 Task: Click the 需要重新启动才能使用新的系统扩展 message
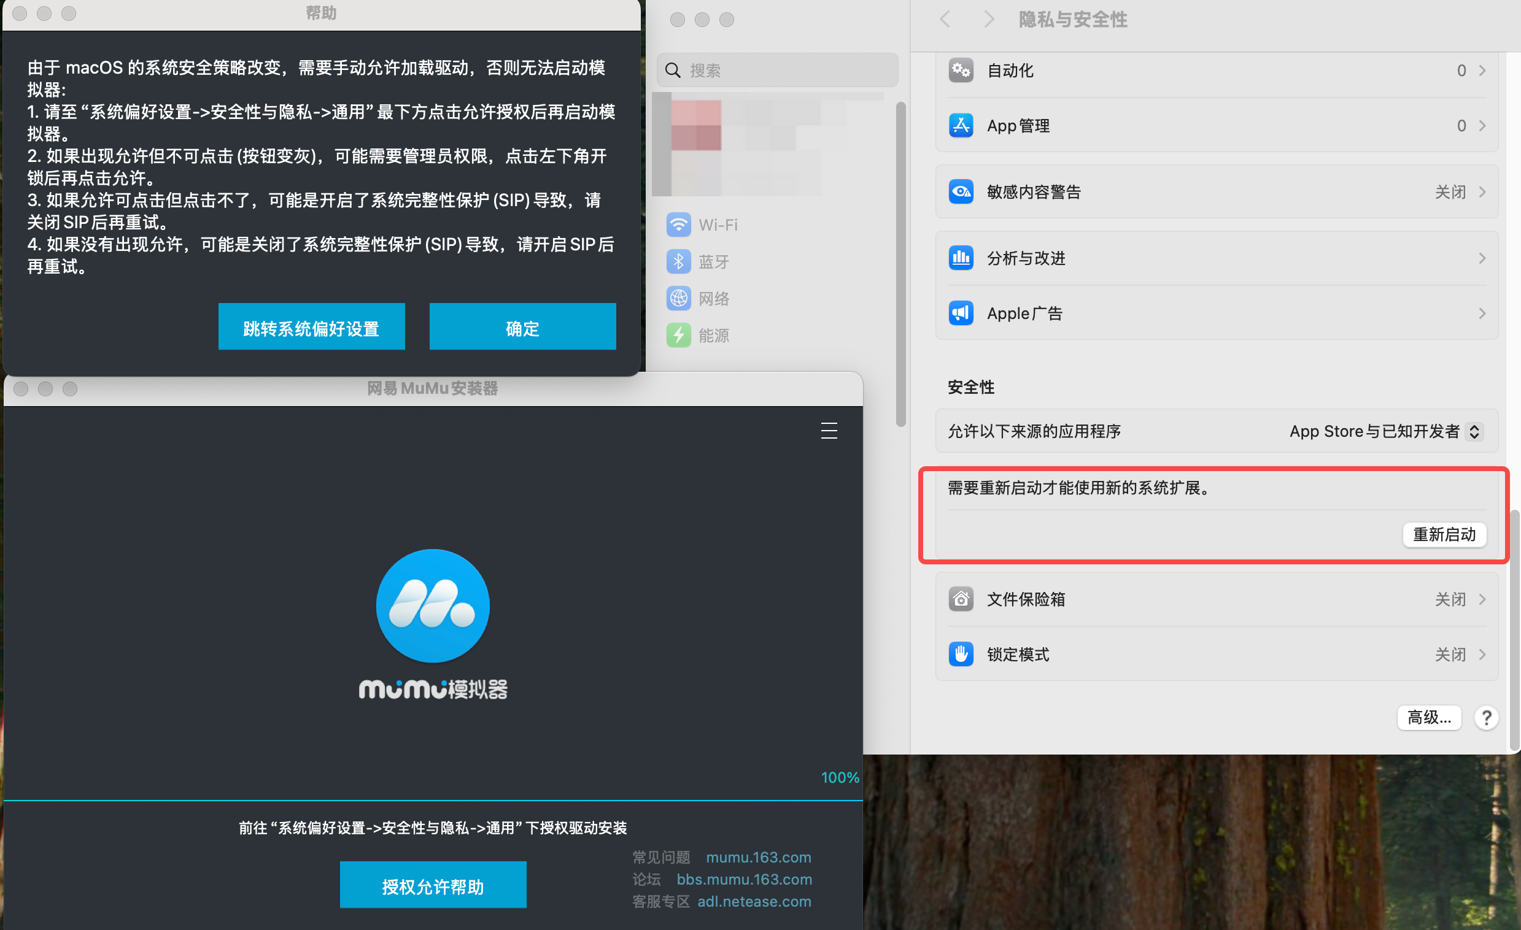[x=1082, y=488]
